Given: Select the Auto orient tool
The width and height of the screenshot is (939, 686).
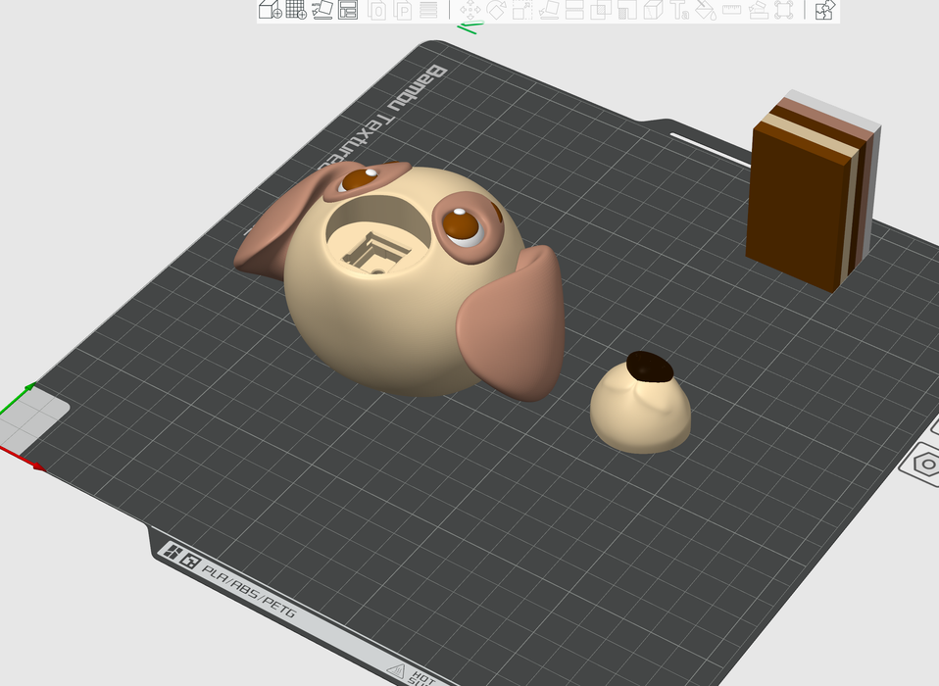Looking at the screenshot, I should pyautogui.click(x=322, y=11).
